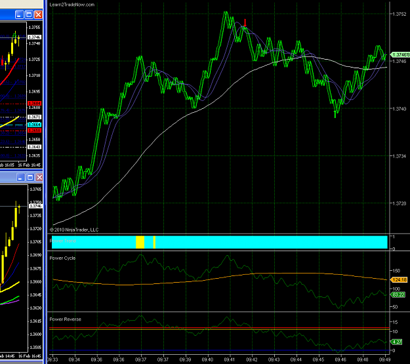Viewport: 410px width, 364px height.
Task: Click the 09:39 time axis label
Action: click(x=185, y=359)
